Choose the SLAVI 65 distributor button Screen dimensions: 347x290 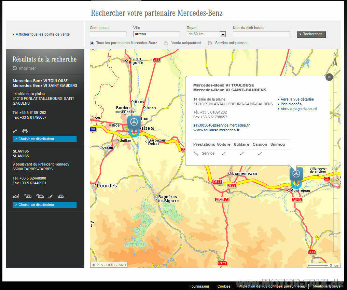click(x=44, y=205)
